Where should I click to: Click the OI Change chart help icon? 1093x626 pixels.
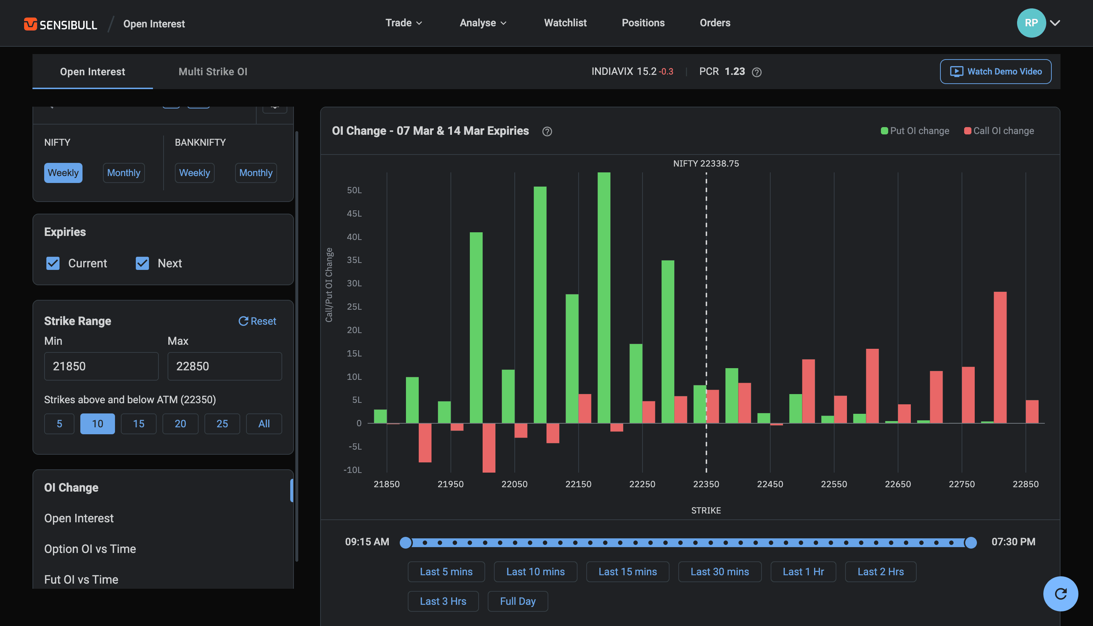(x=547, y=131)
